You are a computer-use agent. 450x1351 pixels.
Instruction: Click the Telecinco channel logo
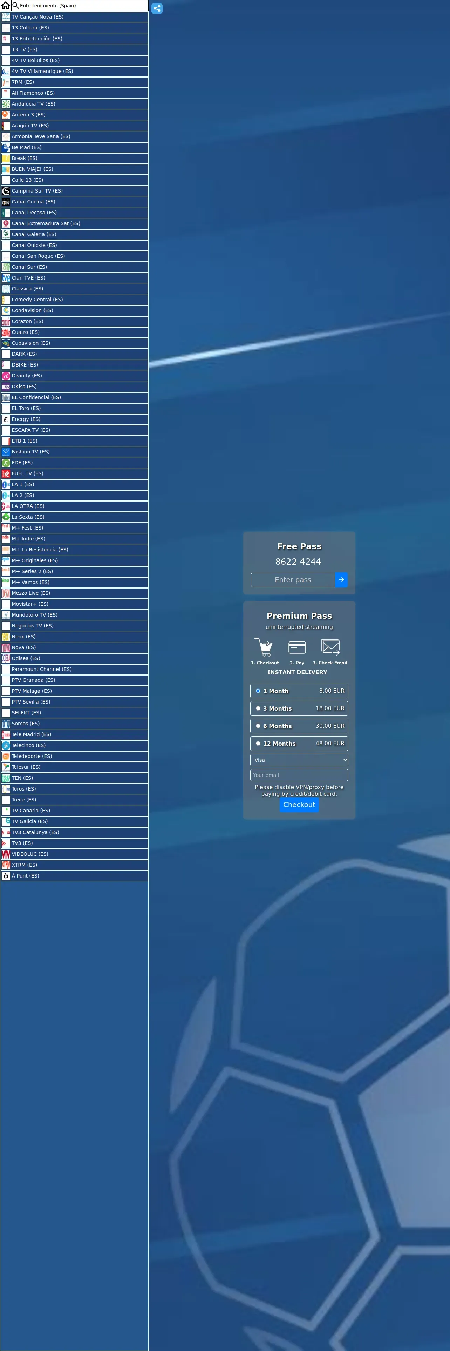click(6, 745)
